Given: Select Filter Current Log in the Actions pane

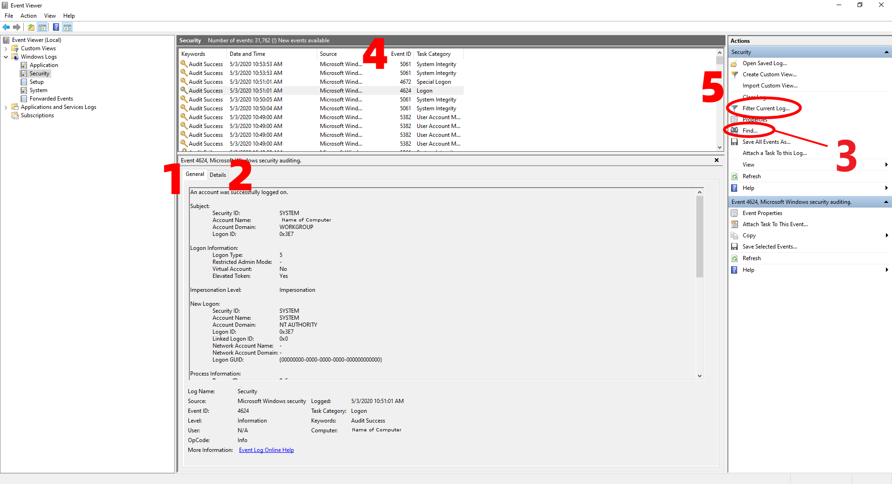Looking at the screenshot, I should 767,108.
